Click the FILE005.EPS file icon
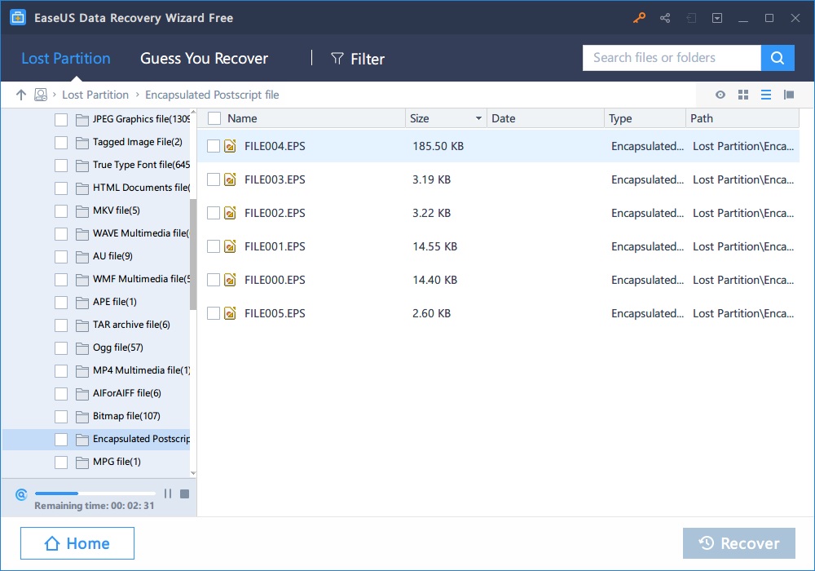The height and width of the screenshot is (571, 815). pyautogui.click(x=230, y=313)
